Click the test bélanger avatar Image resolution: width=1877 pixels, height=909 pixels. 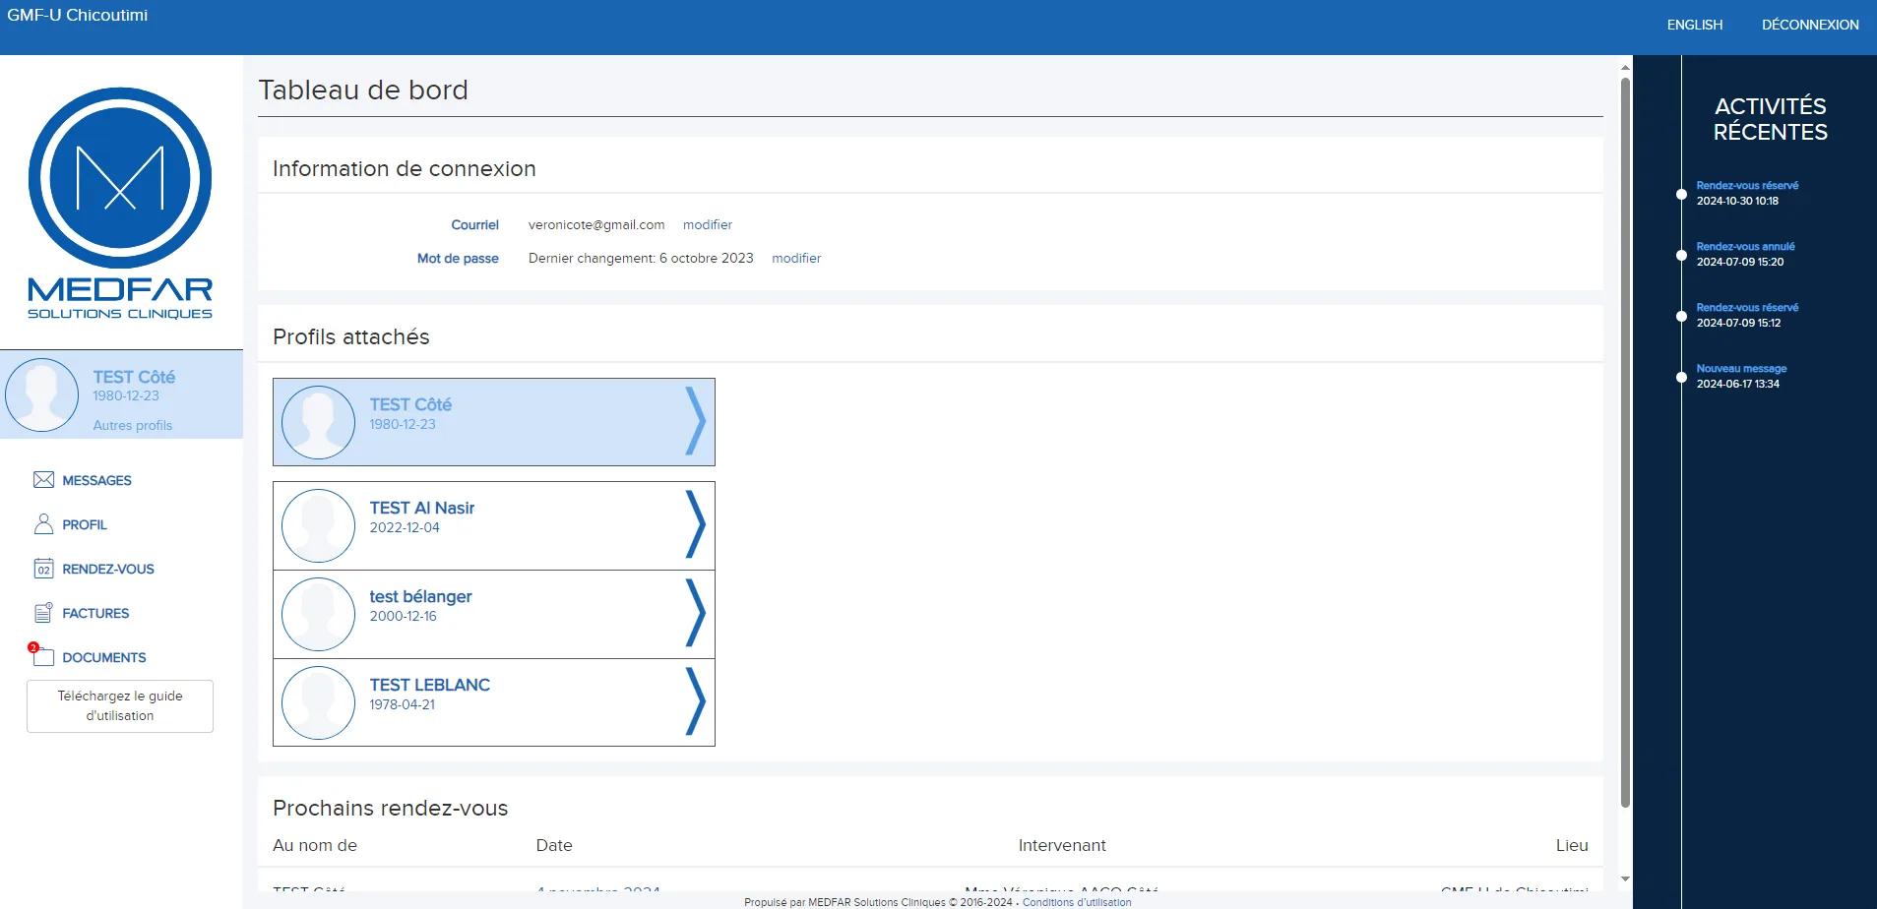point(318,614)
